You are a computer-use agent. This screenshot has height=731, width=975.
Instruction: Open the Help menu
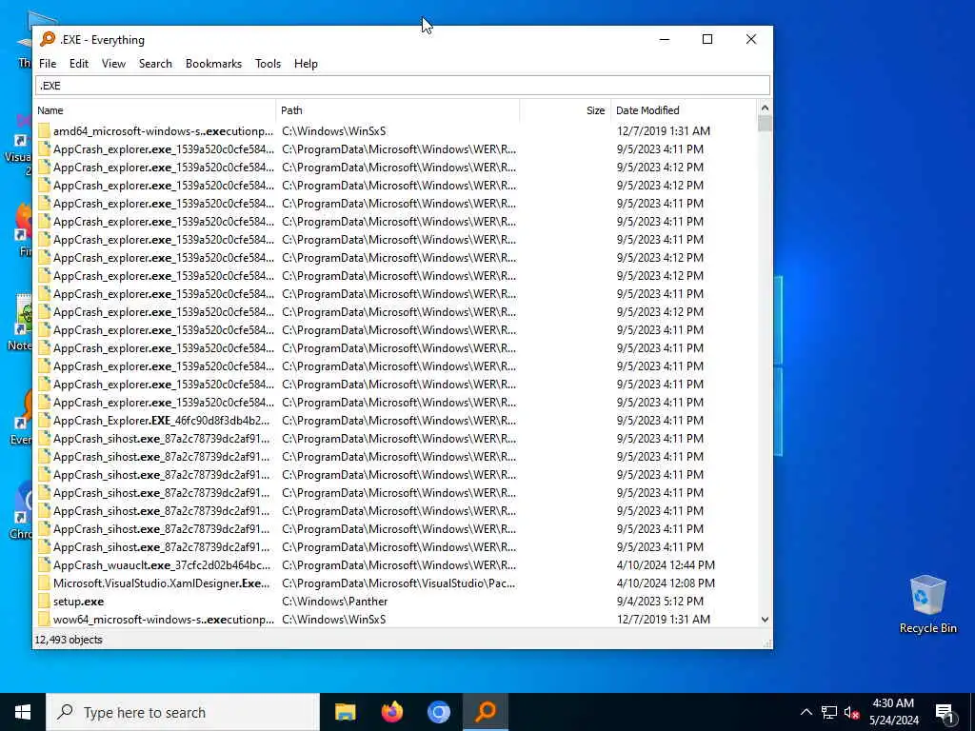pyautogui.click(x=306, y=64)
